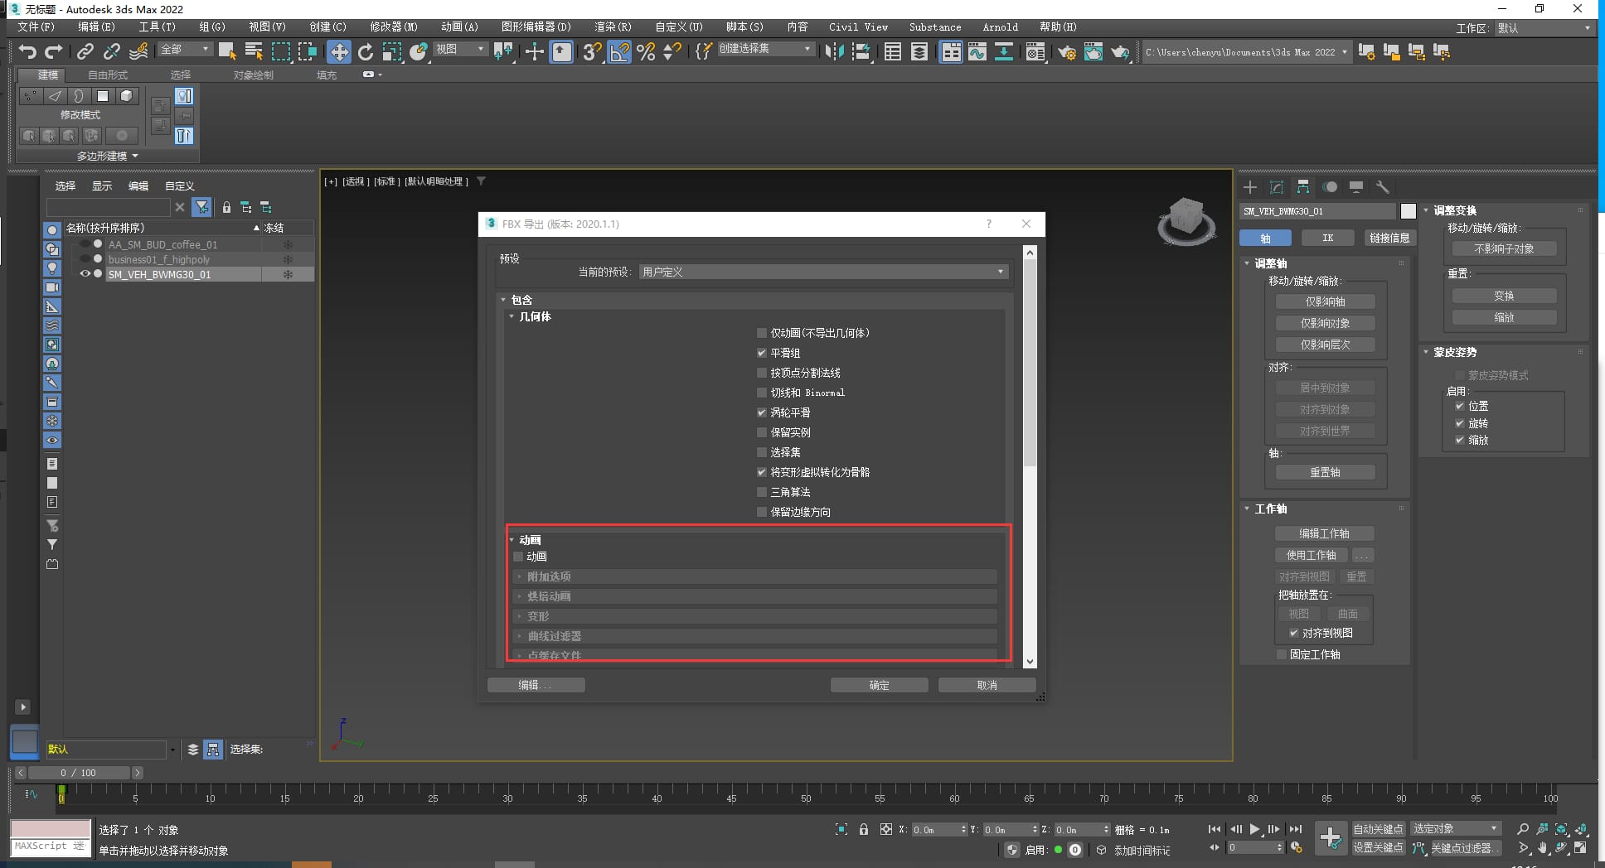Image resolution: width=1605 pixels, height=868 pixels.
Task: Click the Link selection tool icon
Action: (85, 52)
